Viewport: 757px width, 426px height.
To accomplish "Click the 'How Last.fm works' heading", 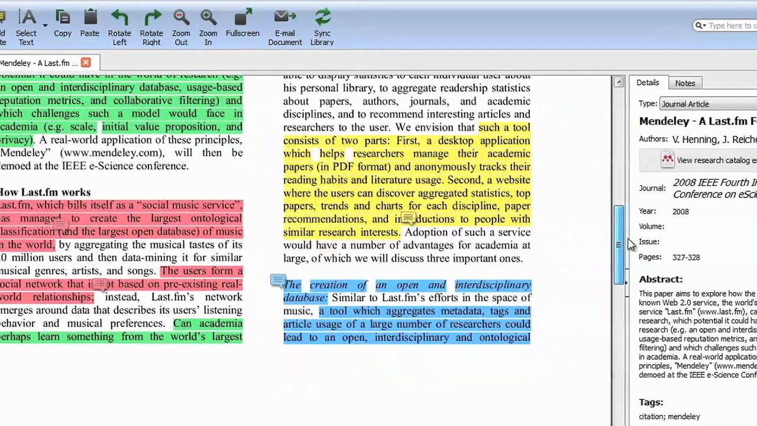I will 45,192.
